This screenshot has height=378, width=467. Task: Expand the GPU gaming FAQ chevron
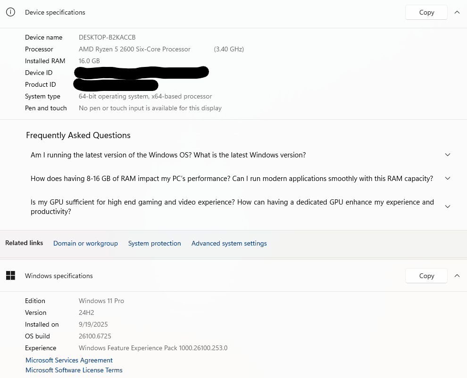click(447, 206)
